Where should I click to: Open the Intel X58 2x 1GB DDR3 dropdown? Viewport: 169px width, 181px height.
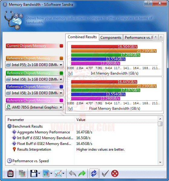[x=34, y=93]
